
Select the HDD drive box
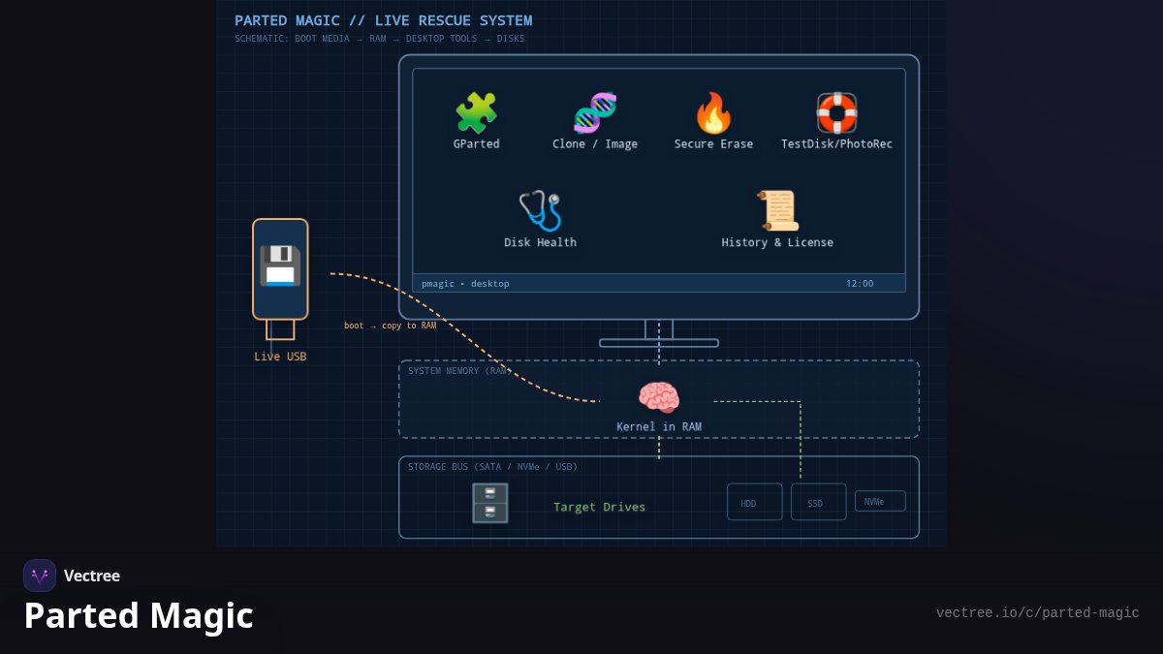tap(755, 502)
